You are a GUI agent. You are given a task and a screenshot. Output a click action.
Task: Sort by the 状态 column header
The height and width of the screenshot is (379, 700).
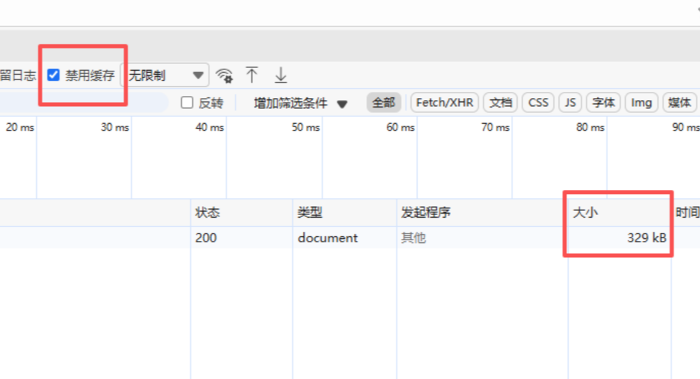pyautogui.click(x=207, y=212)
